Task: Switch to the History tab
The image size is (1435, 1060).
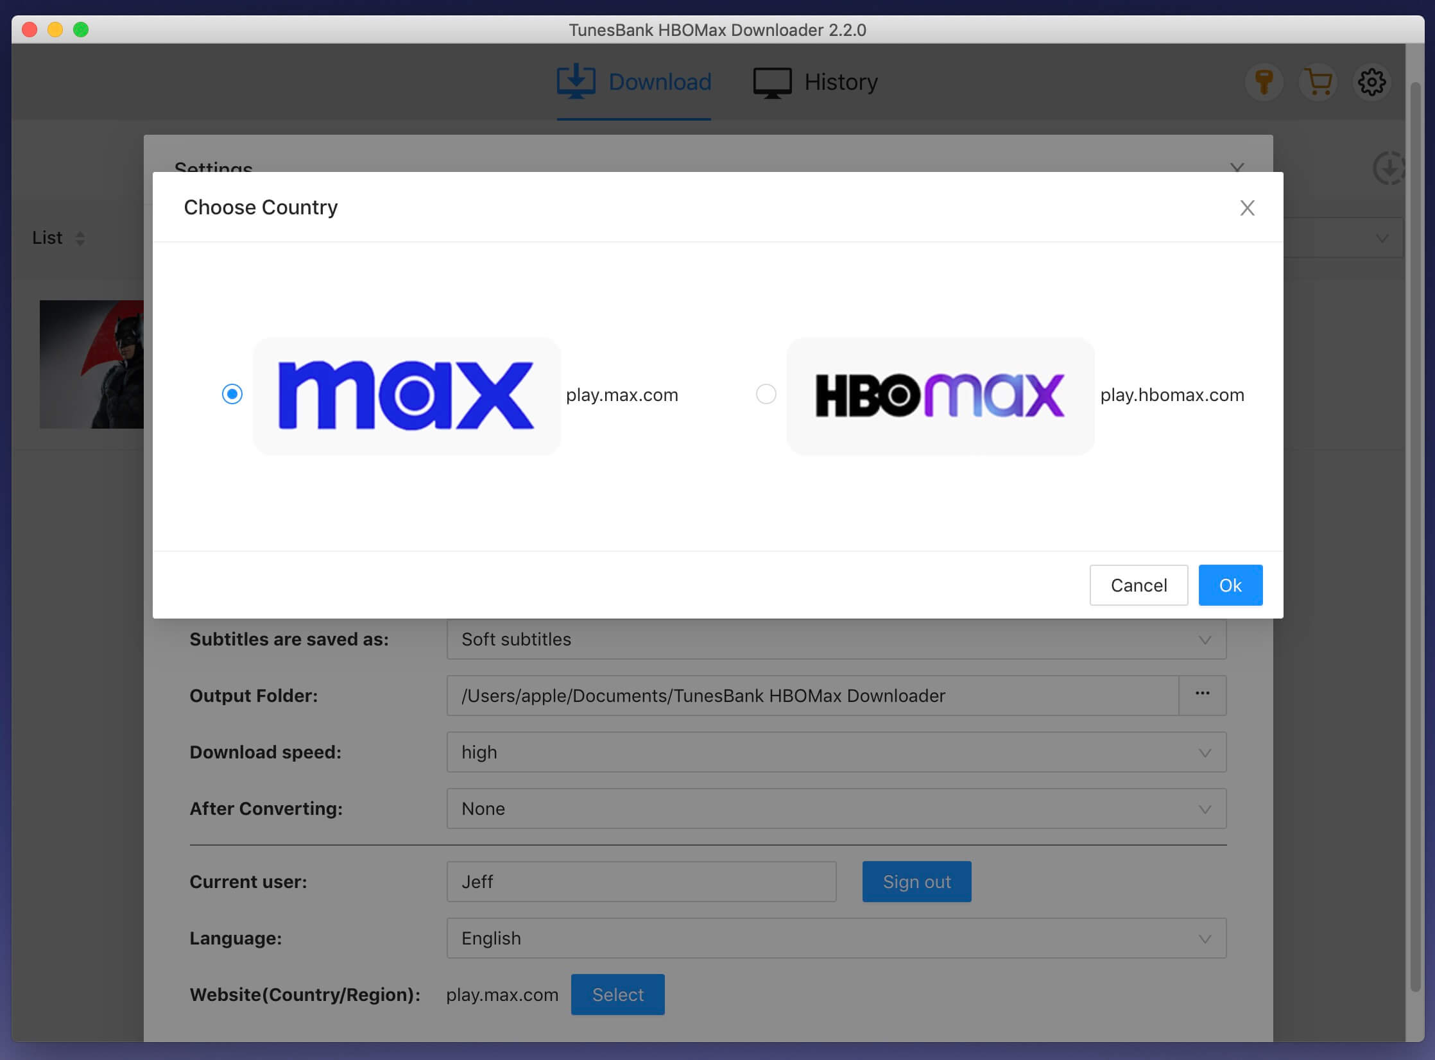Action: [x=815, y=82]
